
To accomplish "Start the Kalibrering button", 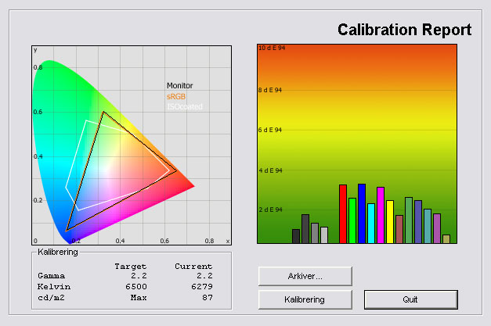I will (x=305, y=299).
